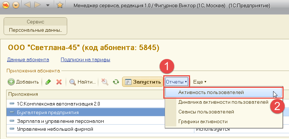Click the Добавить button

(x=23, y=82)
